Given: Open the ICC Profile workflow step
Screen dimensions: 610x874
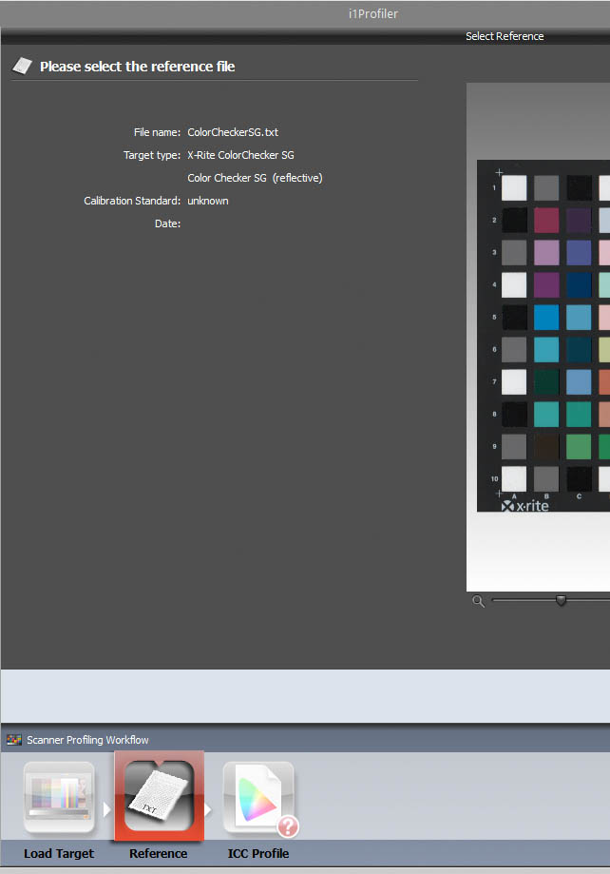Looking at the screenshot, I should pos(258,798).
